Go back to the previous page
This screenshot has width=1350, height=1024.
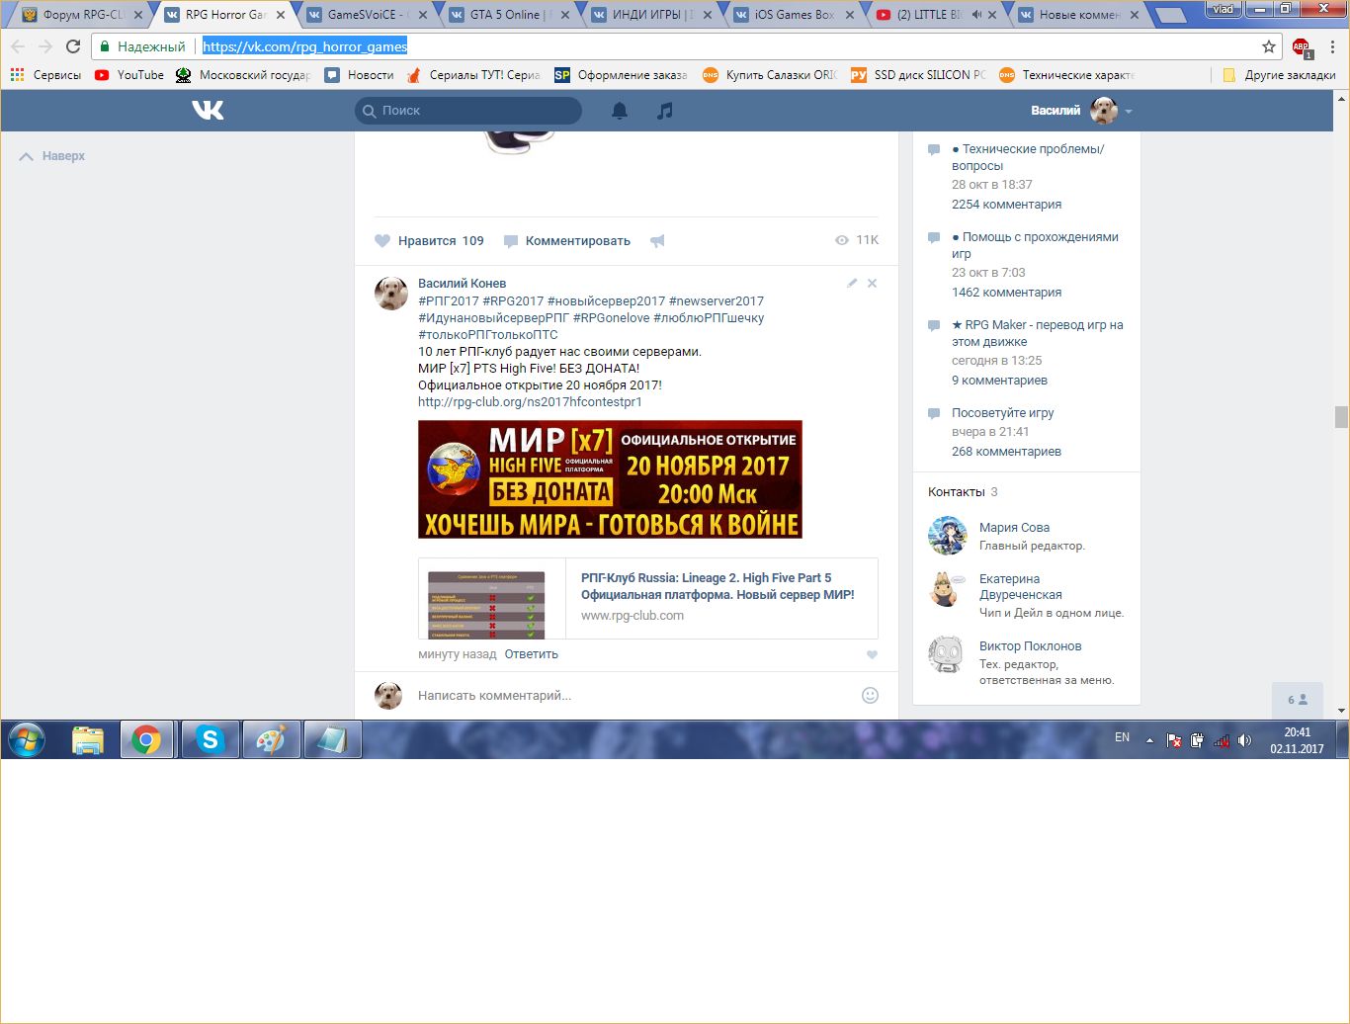pos(18,46)
